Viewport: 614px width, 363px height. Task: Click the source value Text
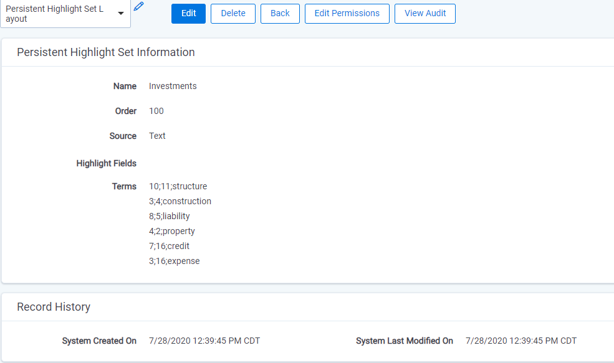click(157, 136)
